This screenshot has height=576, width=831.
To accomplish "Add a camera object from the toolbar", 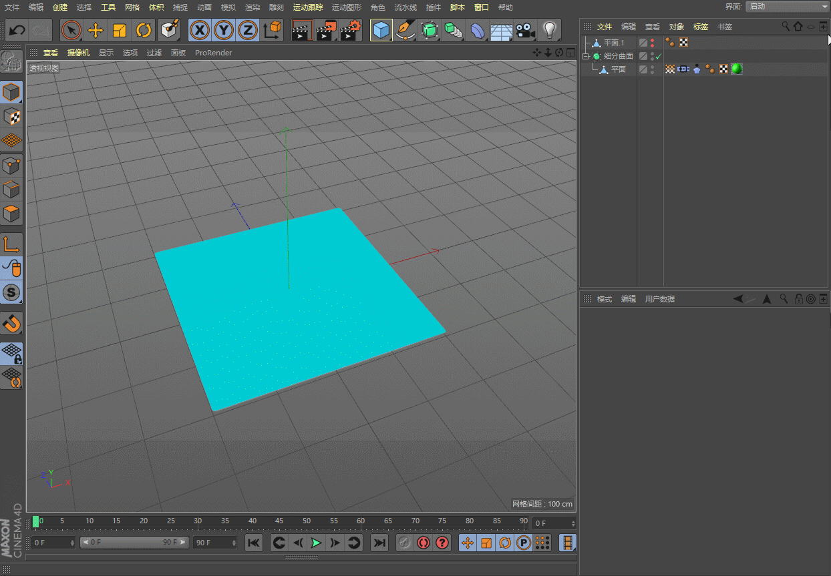I will coord(524,30).
